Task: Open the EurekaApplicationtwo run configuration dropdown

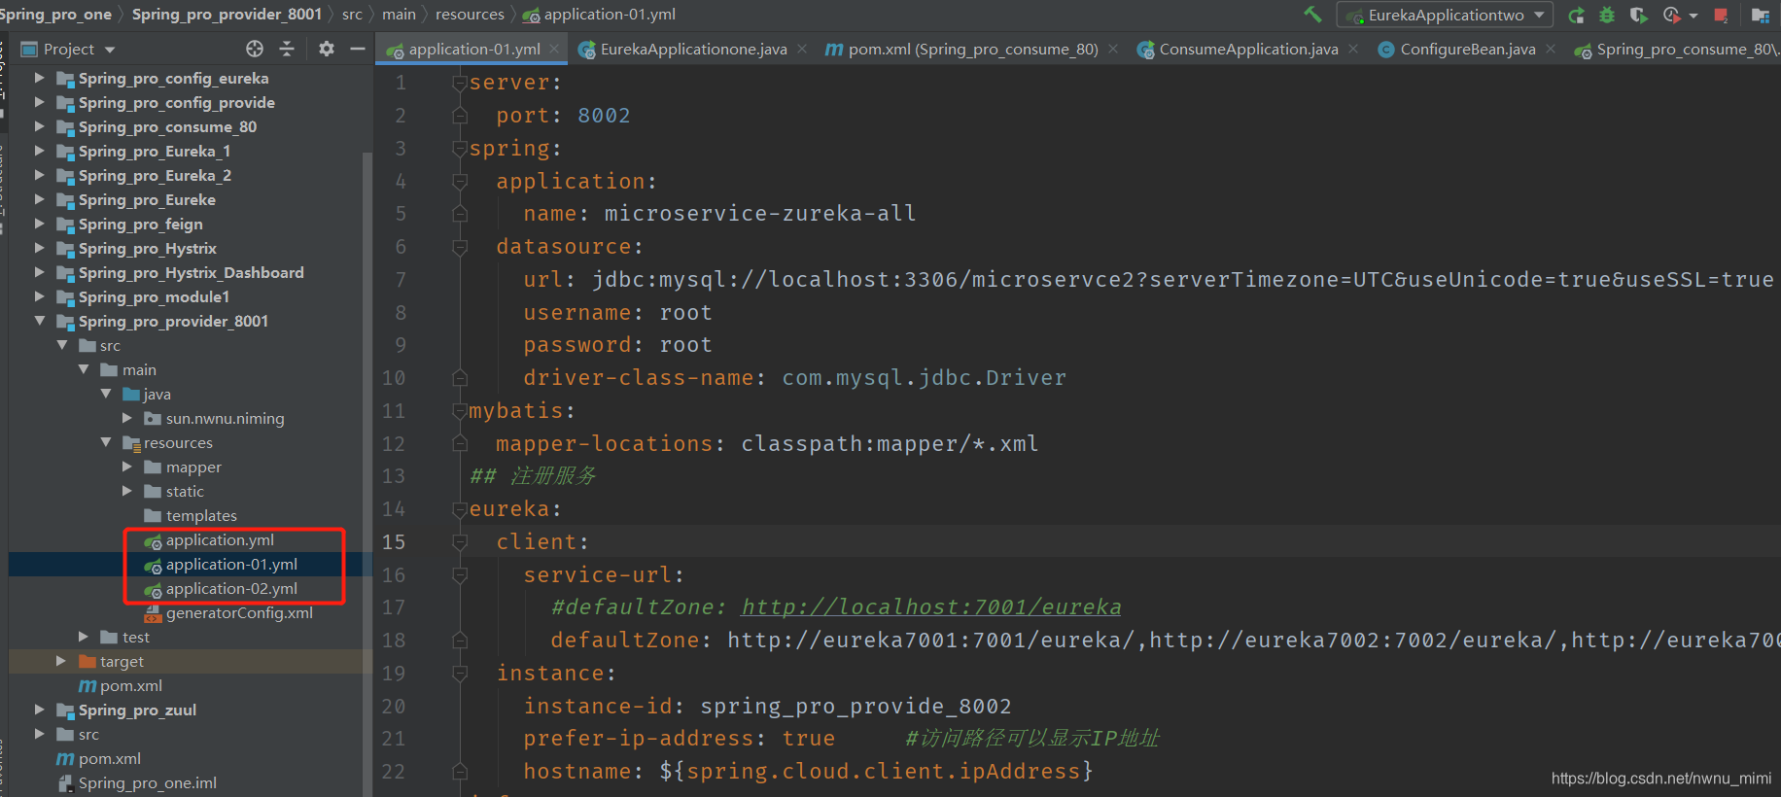Action: 1445,15
